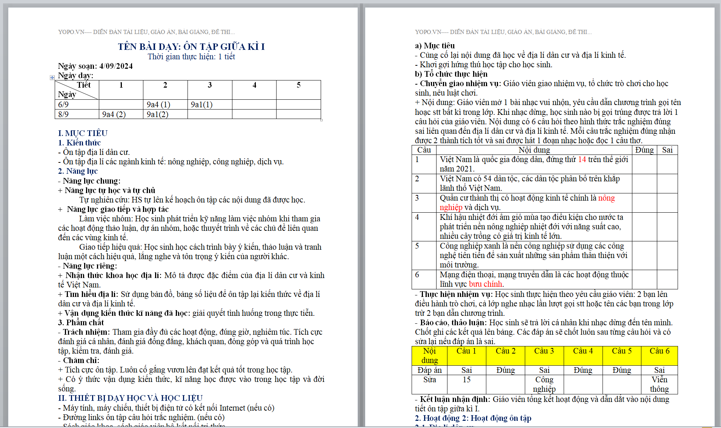Image resolution: width=721 pixels, height=428 pixels.
Task: Click the subheading "3. Phẩm chất"
Action: click(81, 323)
